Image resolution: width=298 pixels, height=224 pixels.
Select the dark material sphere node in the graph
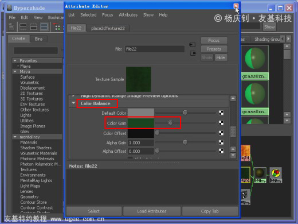(260, 175)
